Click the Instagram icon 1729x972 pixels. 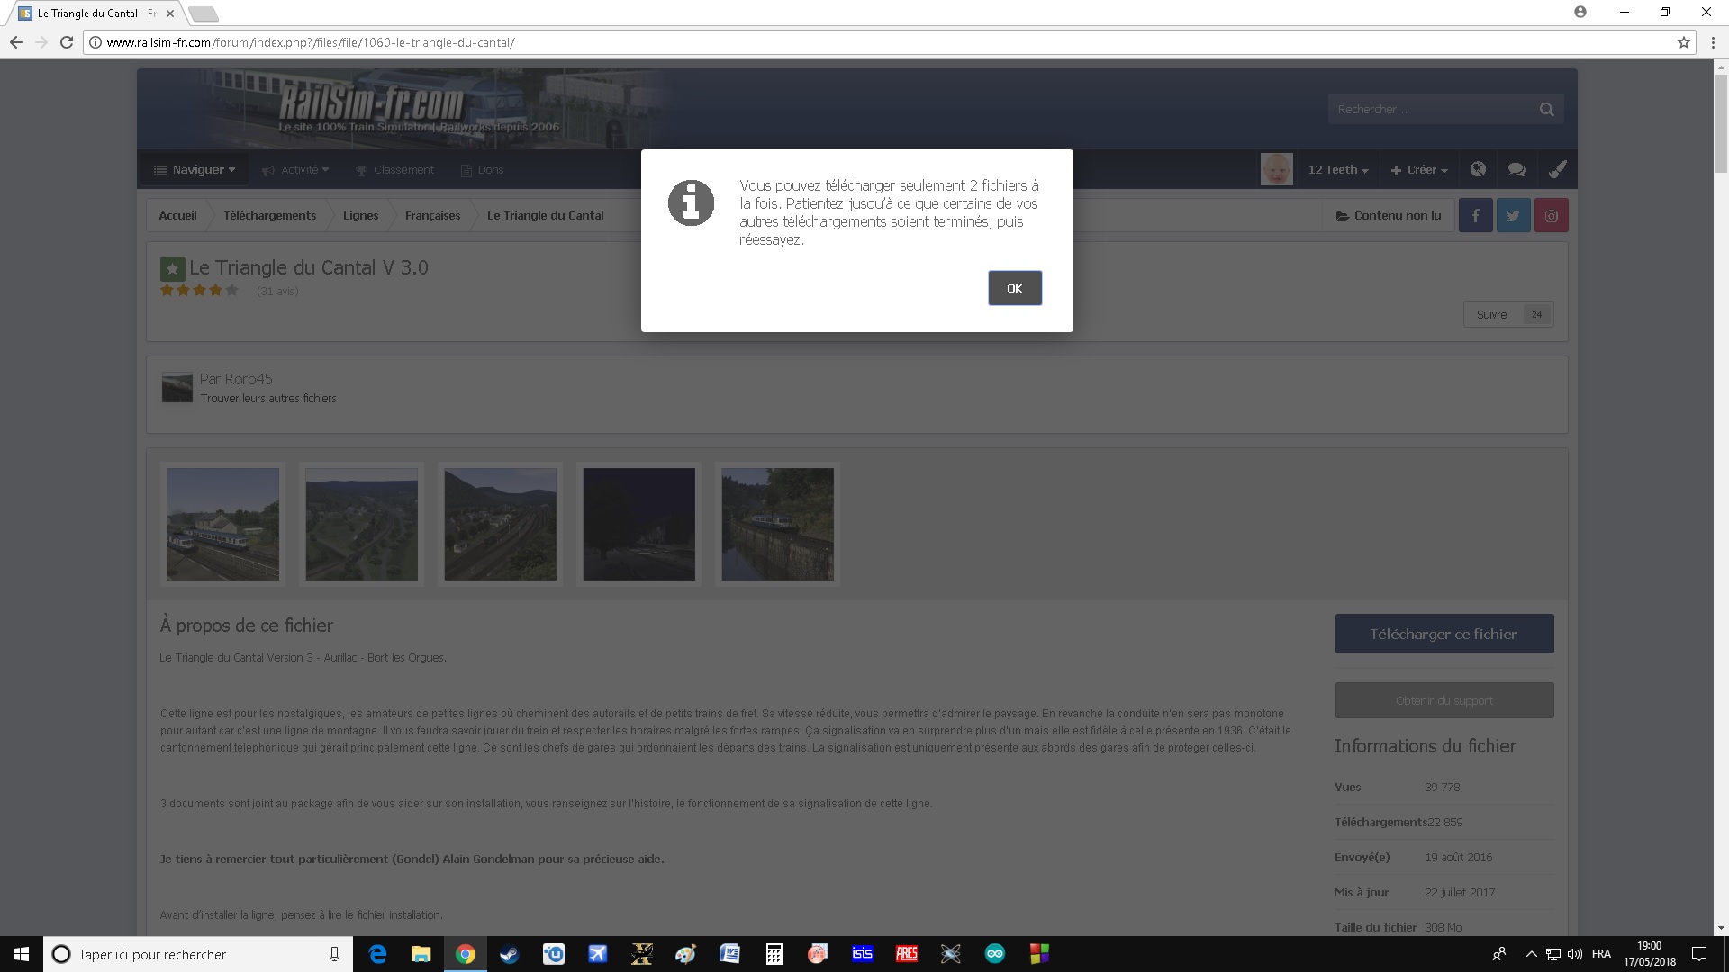point(1552,216)
